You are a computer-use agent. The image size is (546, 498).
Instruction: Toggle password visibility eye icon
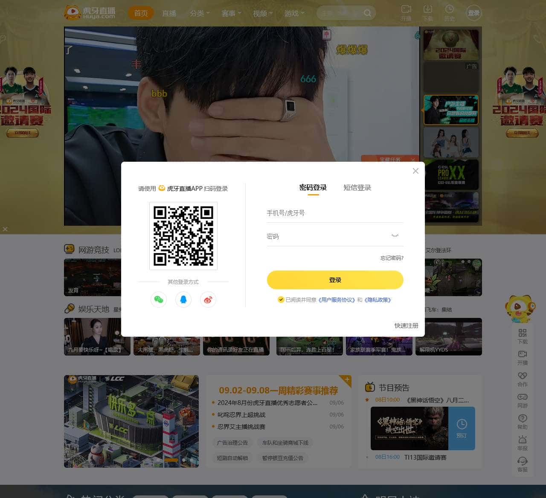point(395,236)
